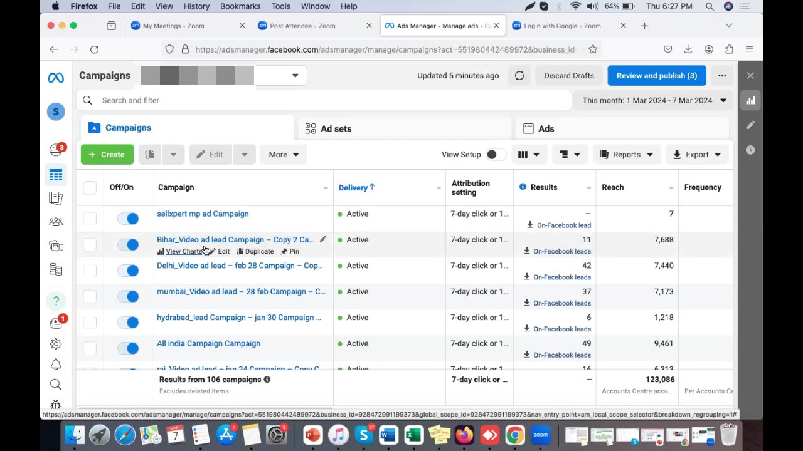Image resolution: width=803 pixels, height=451 pixels.
Task: Expand the duplicate options dropdown arrow
Action: pyautogui.click(x=173, y=155)
